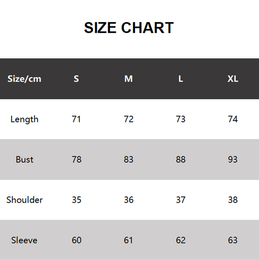Click Length value 74 for size XL
The width and height of the screenshot is (259, 259).
pyautogui.click(x=233, y=119)
